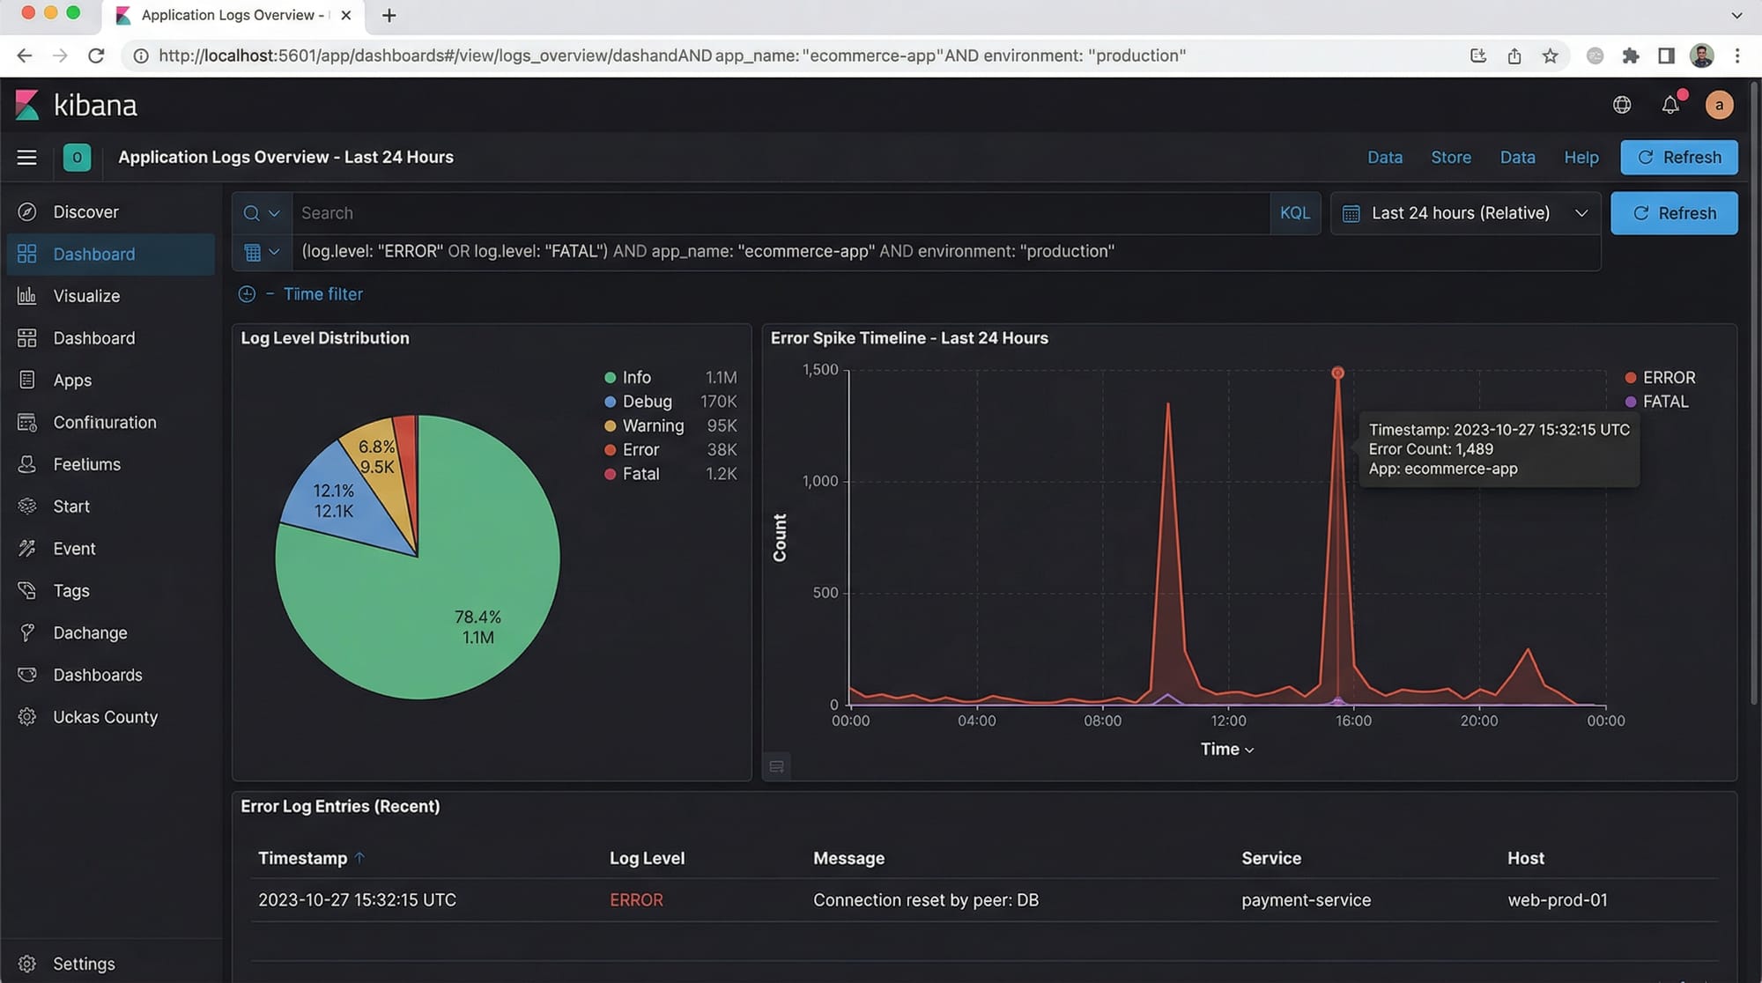Open Store in the top navigation
Viewport: 1762px width, 983px height.
coord(1450,158)
